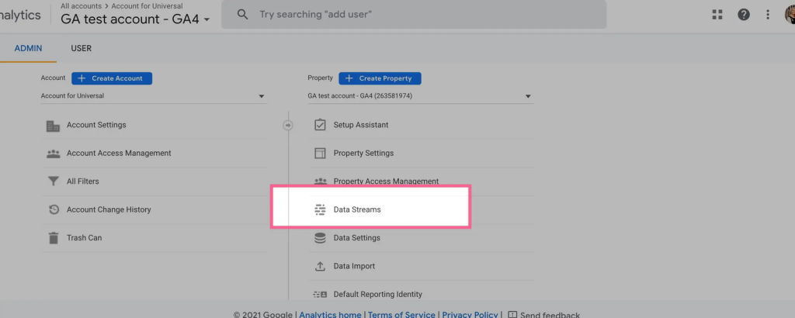Click the Trash Can bin icon

click(x=54, y=238)
